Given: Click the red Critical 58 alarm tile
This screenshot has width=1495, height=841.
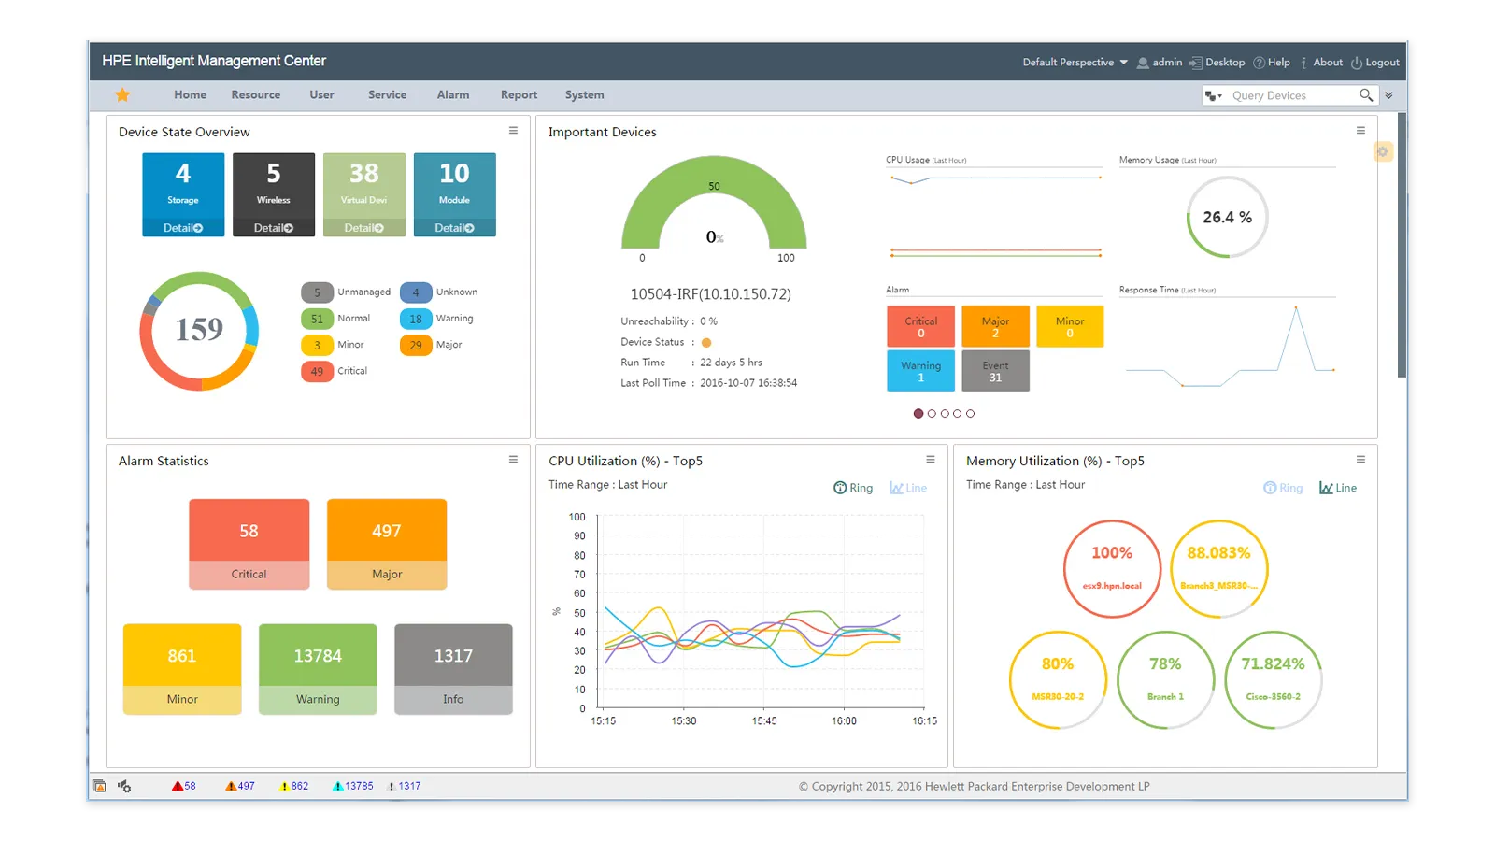Looking at the screenshot, I should 249,544.
